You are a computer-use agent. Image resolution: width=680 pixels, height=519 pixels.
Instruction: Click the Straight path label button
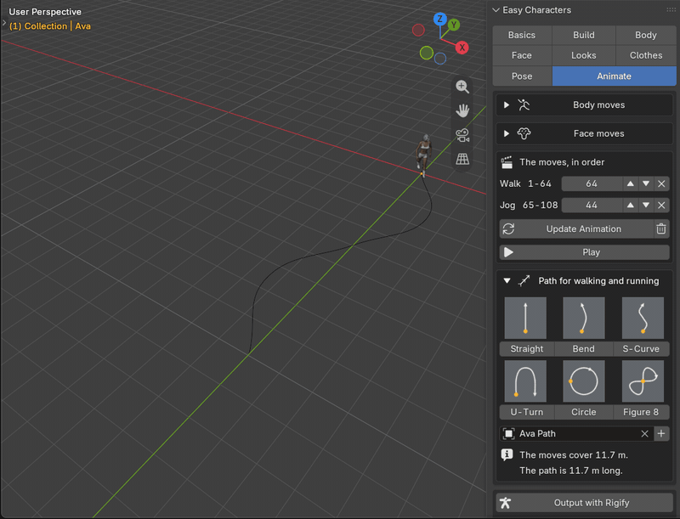coord(527,349)
